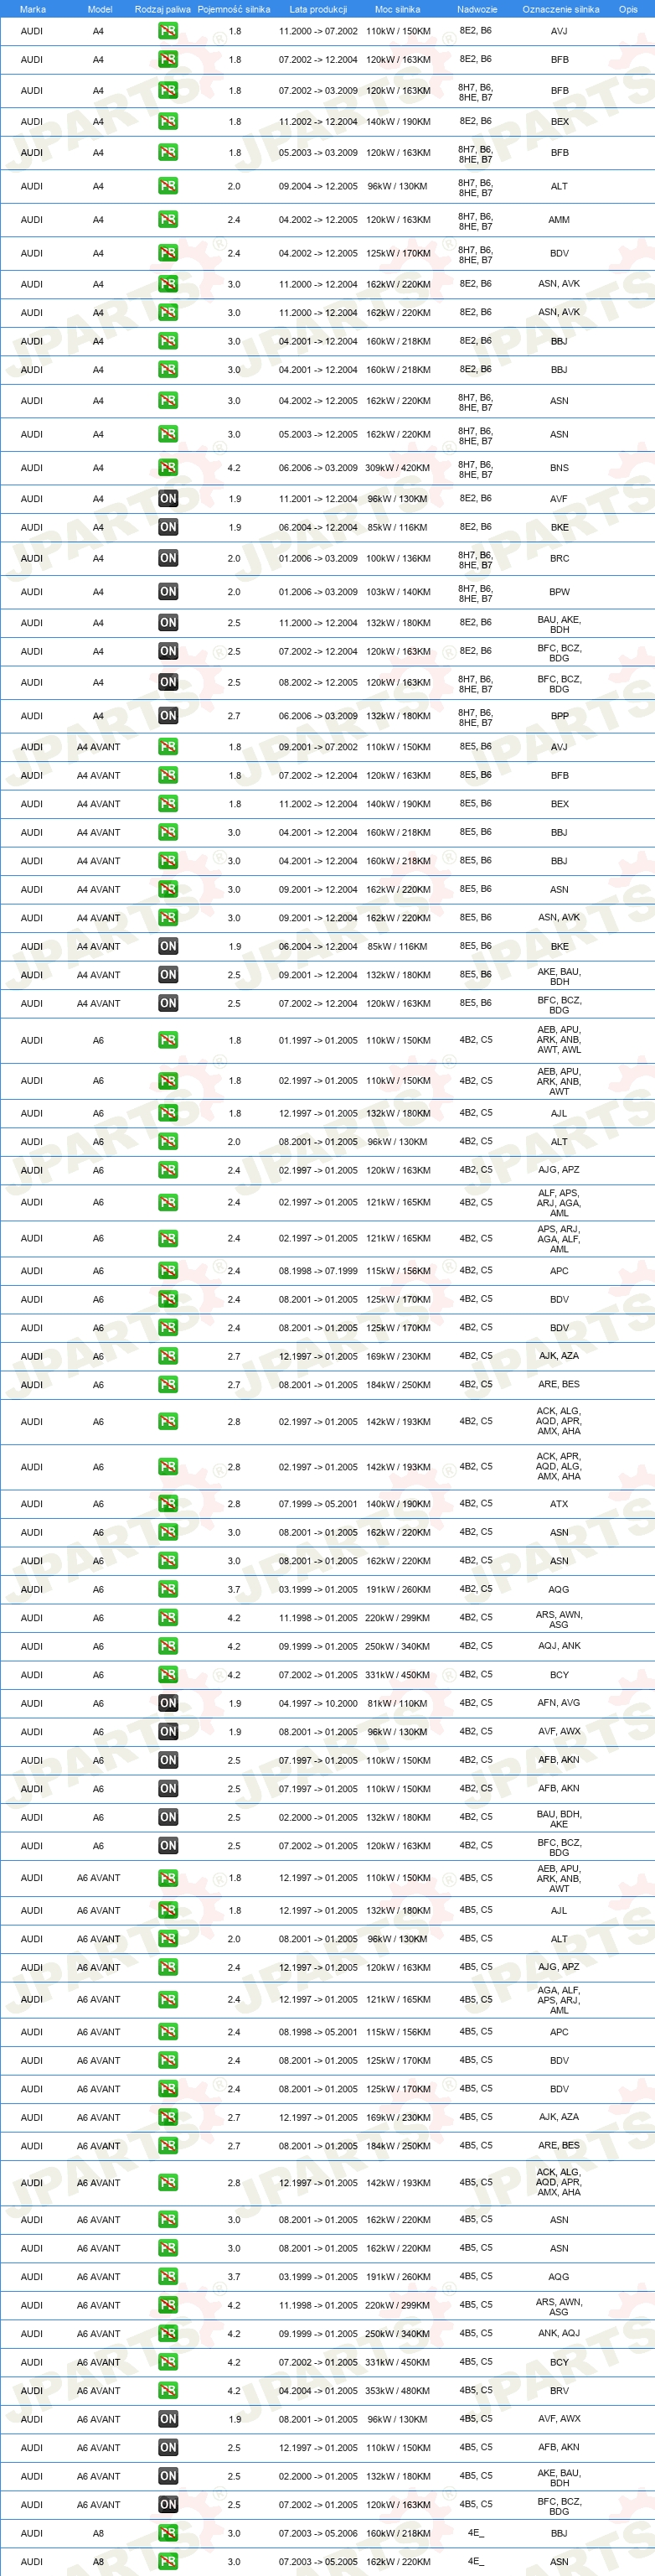This screenshot has width=655, height=2576.
Task: Click the petrol icon in the A4 AMM row
Action: coord(168,219)
